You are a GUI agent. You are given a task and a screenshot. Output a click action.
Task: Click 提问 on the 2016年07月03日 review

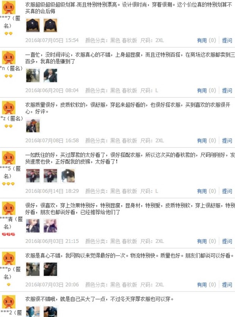tap(227, 285)
